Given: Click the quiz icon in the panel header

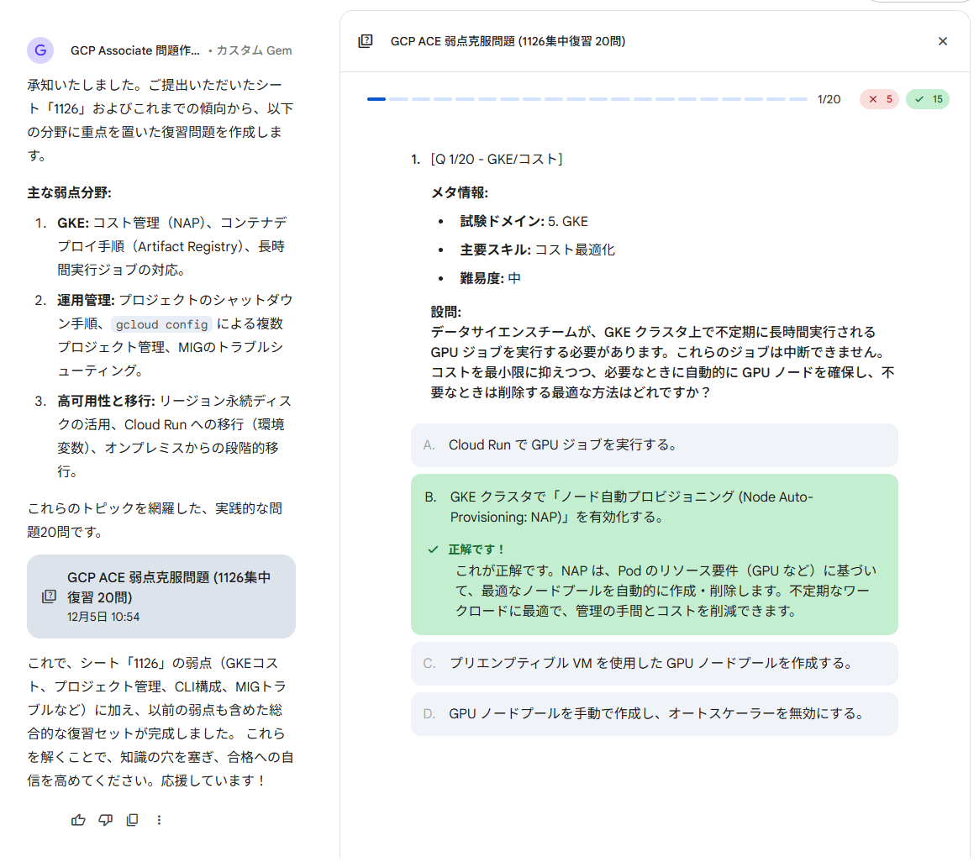Looking at the screenshot, I should 366,41.
